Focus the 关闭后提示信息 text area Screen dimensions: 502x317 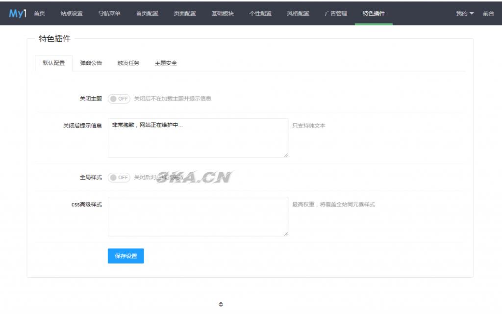[x=198, y=138]
